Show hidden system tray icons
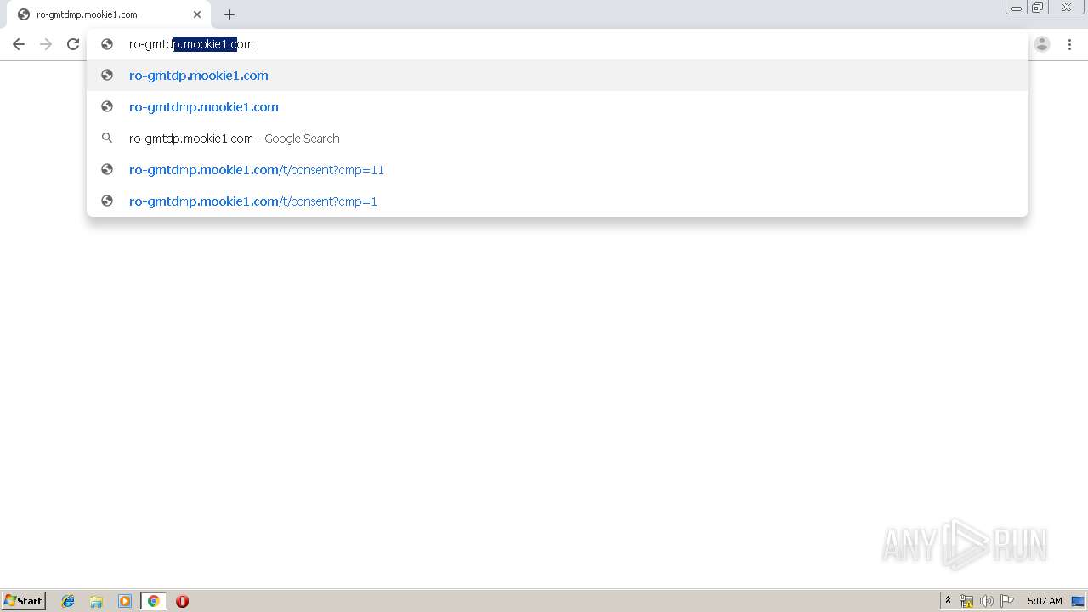 pyautogui.click(x=949, y=601)
